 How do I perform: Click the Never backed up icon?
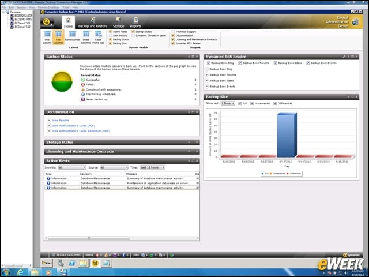tap(83, 99)
